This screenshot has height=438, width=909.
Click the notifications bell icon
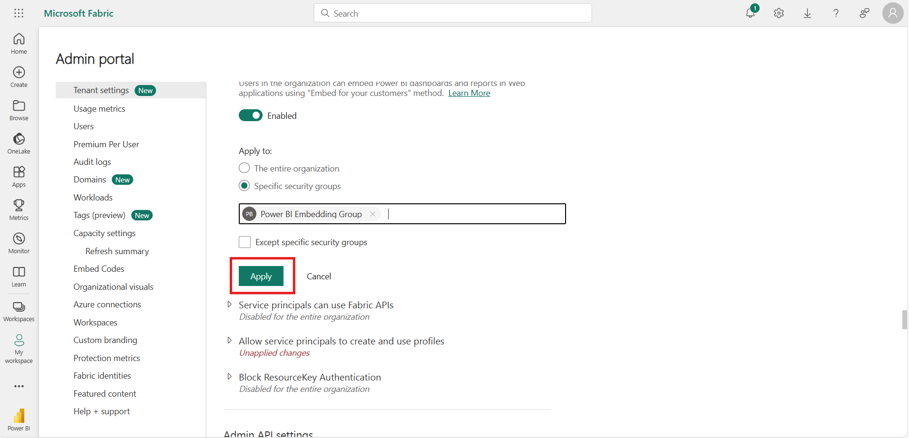point(750,13)
